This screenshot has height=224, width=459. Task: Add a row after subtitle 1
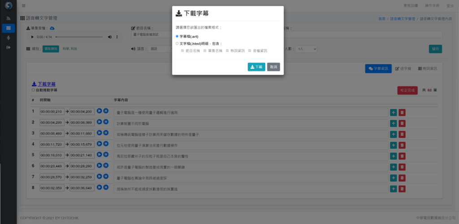pos(394,113)
